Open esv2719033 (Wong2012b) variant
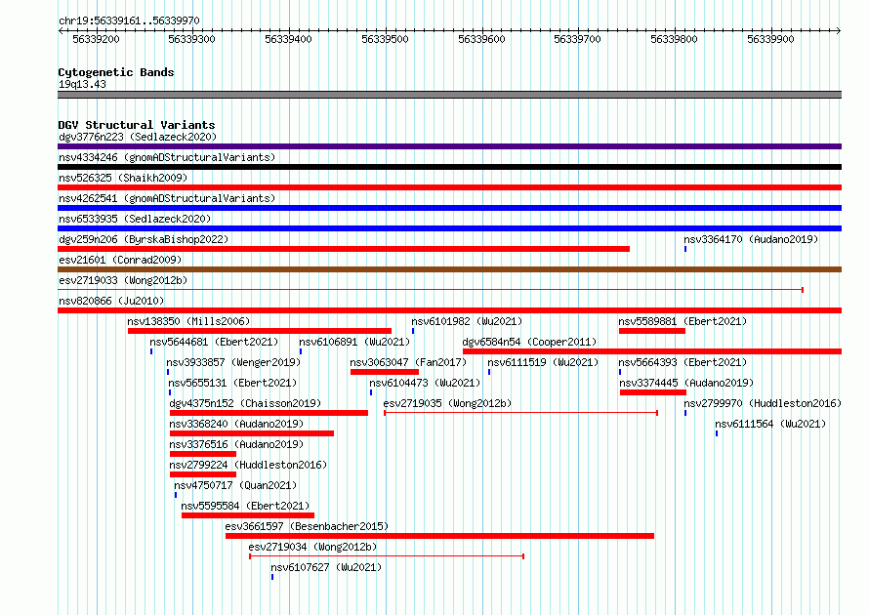 point(123,280)
